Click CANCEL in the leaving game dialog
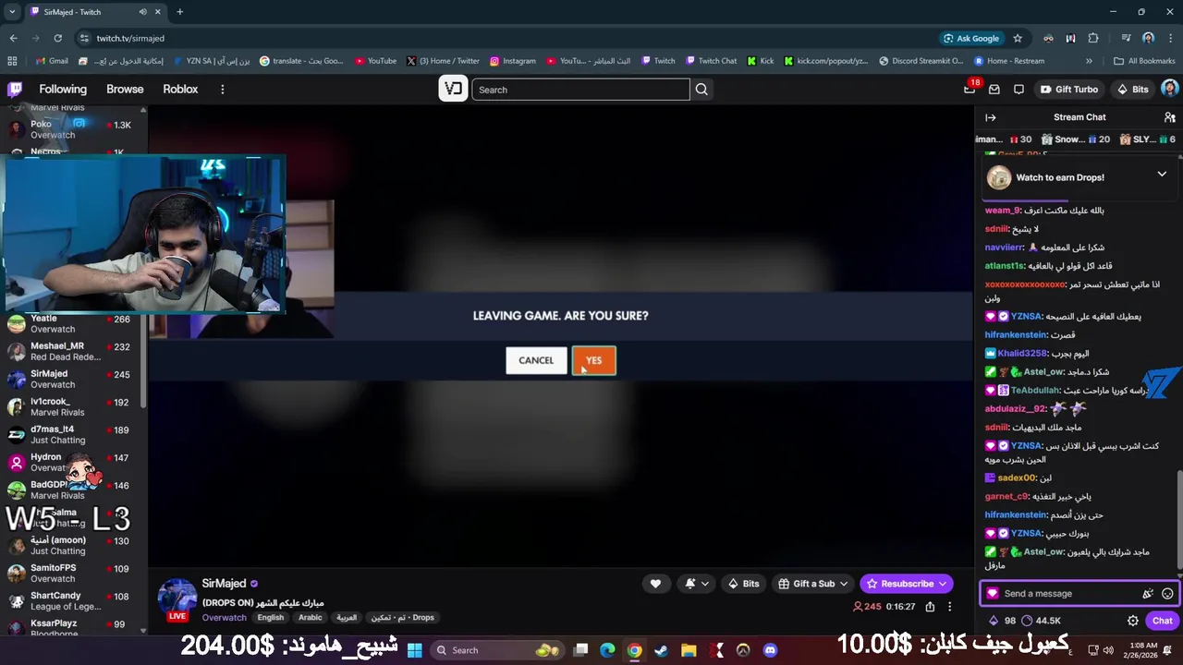 click(x=536, y=360)
